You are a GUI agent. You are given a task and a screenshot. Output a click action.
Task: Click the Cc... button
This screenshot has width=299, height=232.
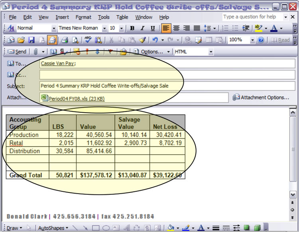pos(16,75)
